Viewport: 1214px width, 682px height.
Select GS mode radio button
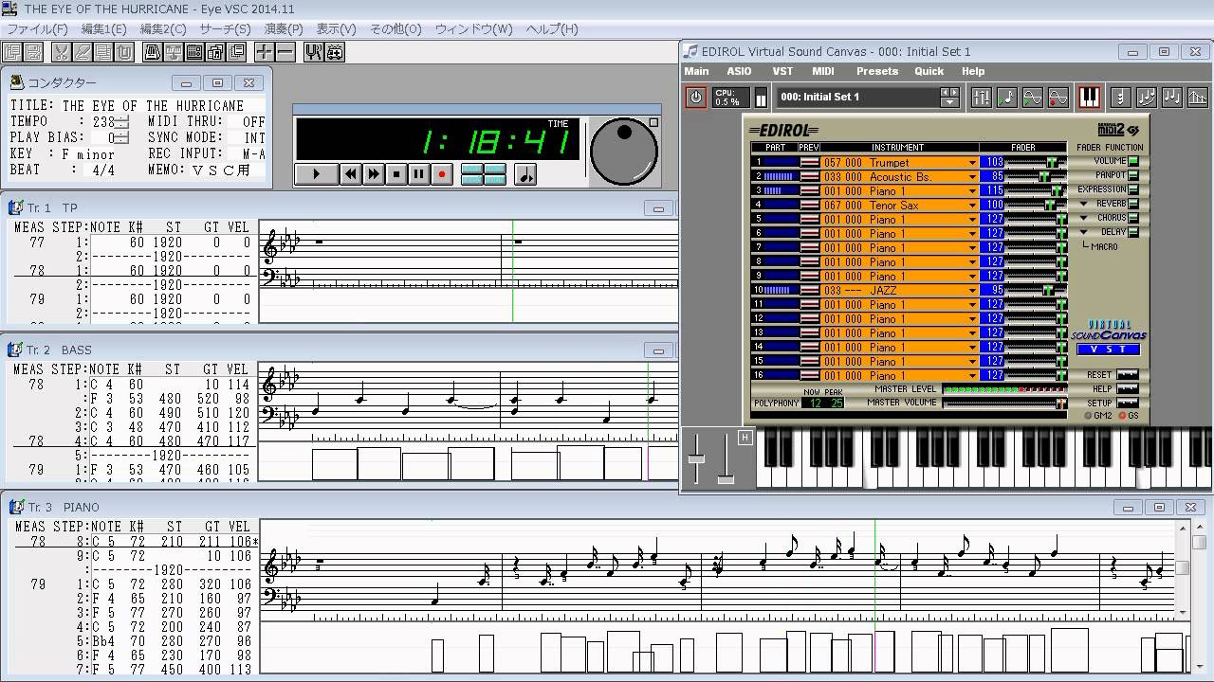1122,416
